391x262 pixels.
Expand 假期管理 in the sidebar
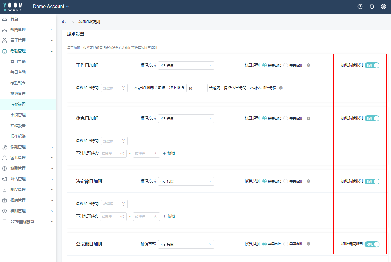point(28,147)
